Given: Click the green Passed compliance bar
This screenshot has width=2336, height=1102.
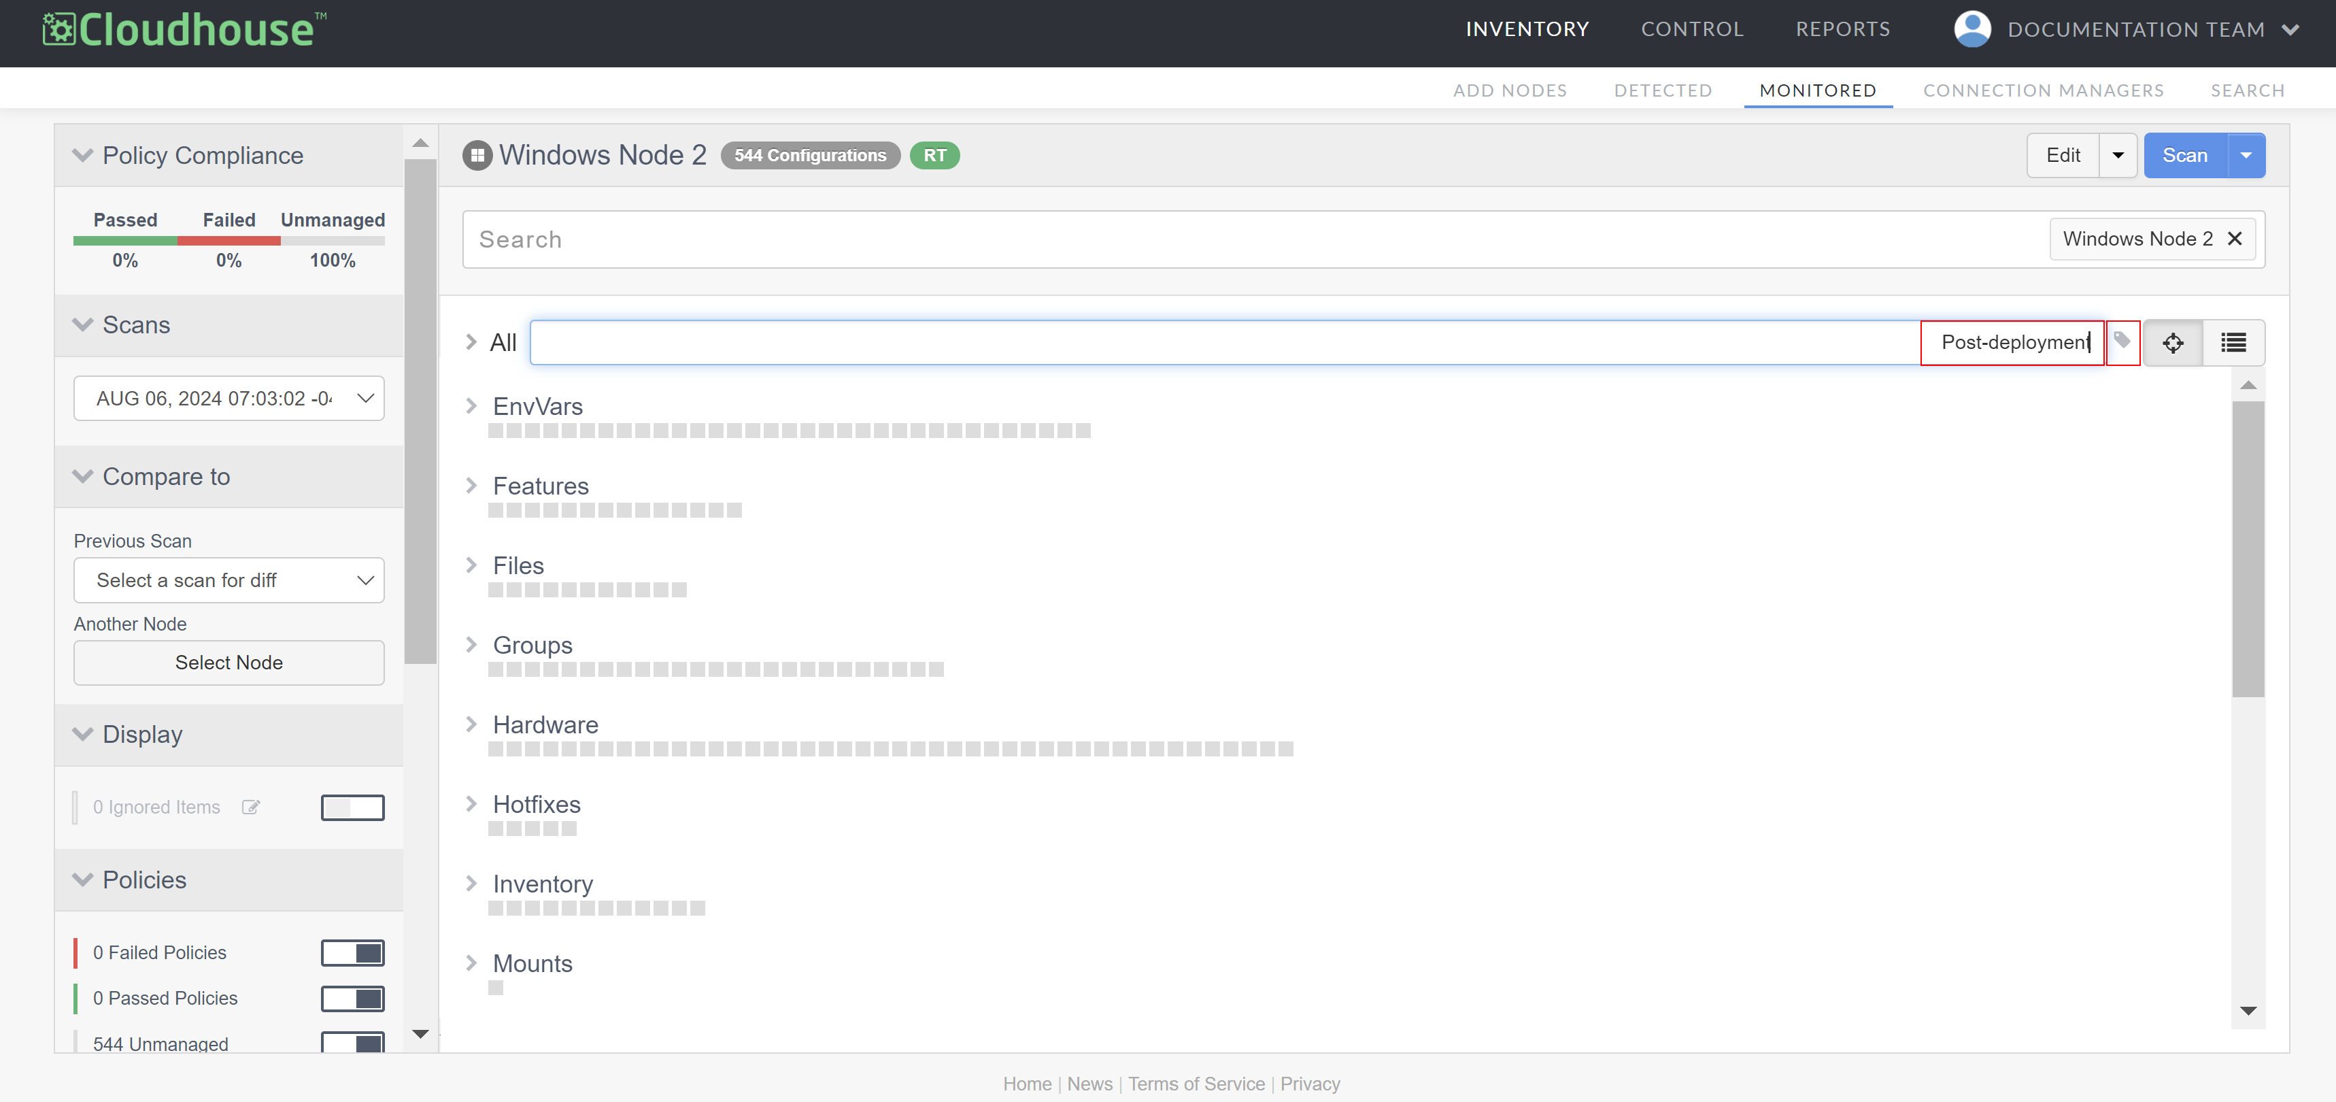Looking at the screenshot, I should click(125, 241).
